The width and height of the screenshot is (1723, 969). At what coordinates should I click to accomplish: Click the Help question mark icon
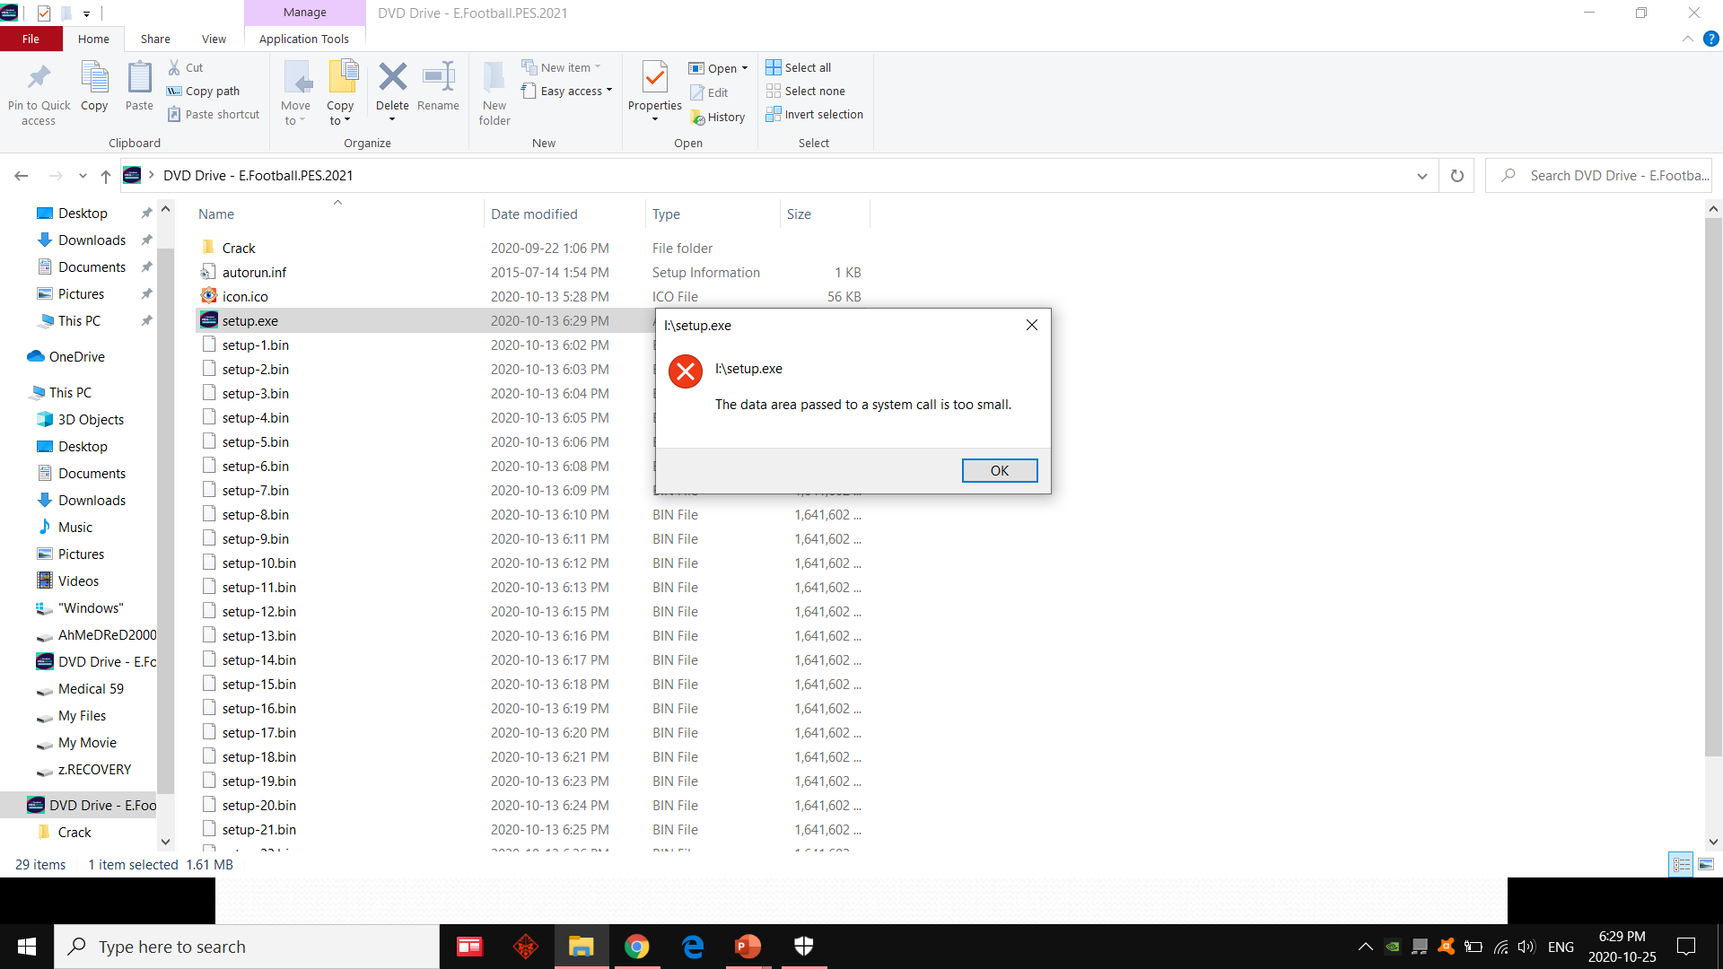[1711, 39]
